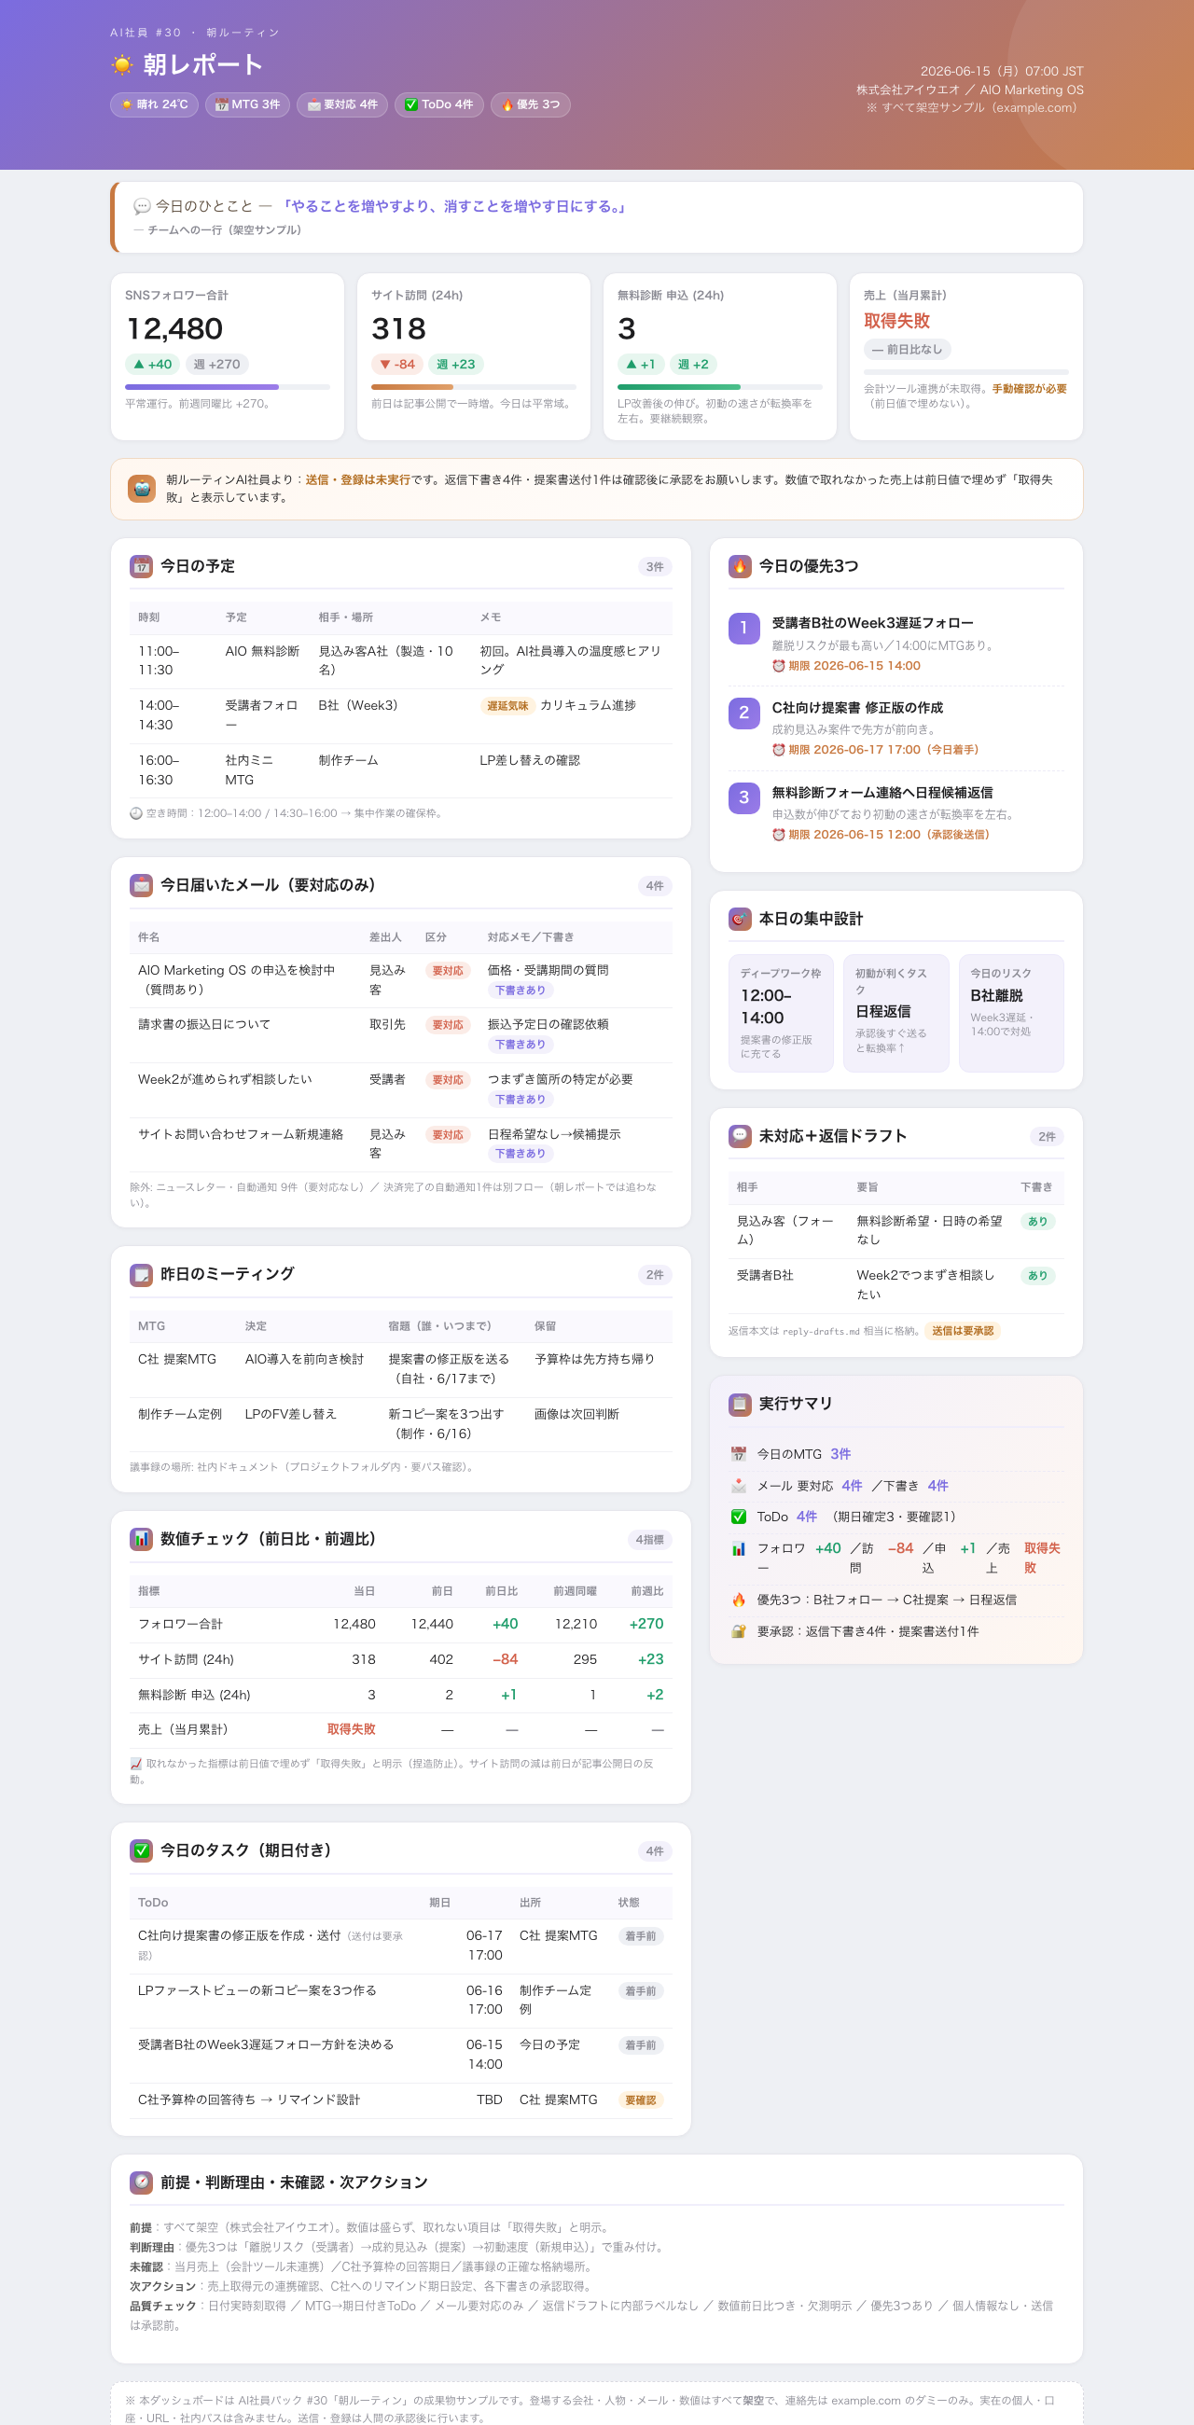The height and width of the screenshot is (2425, 1194).
Task: Click the mail icon beside 今日届いたメール
Action: pos(141,885)
